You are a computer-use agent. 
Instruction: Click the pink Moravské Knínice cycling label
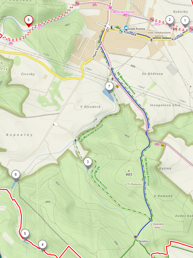(x=124, y=12)
